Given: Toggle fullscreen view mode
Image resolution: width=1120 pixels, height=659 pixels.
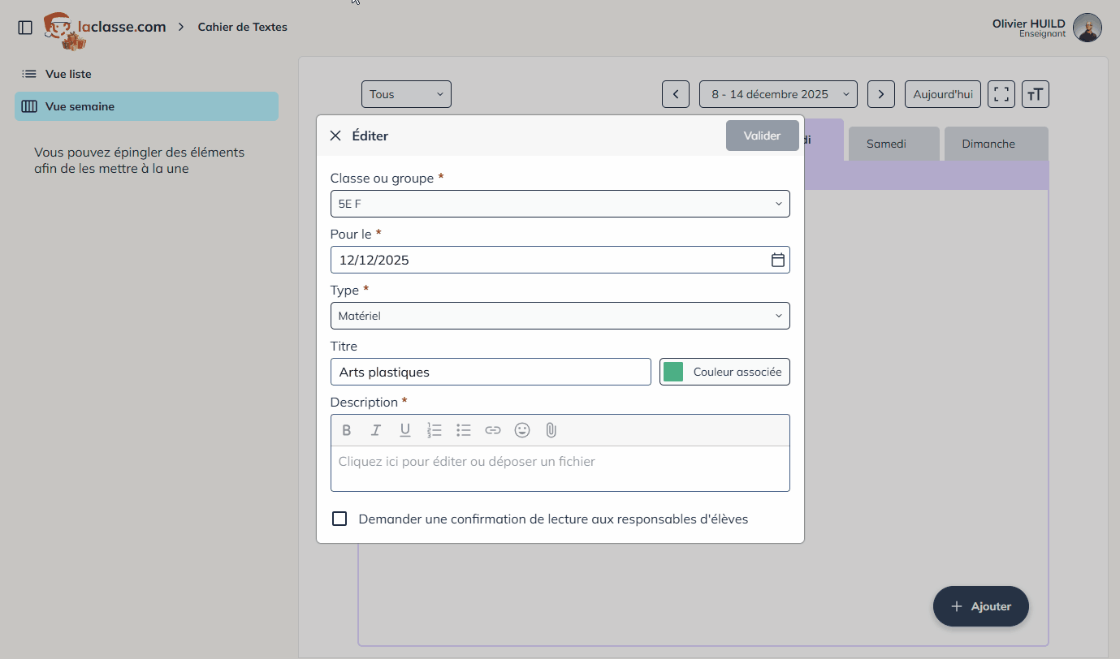Looking at the screenshot, I should click(1001, 94).
